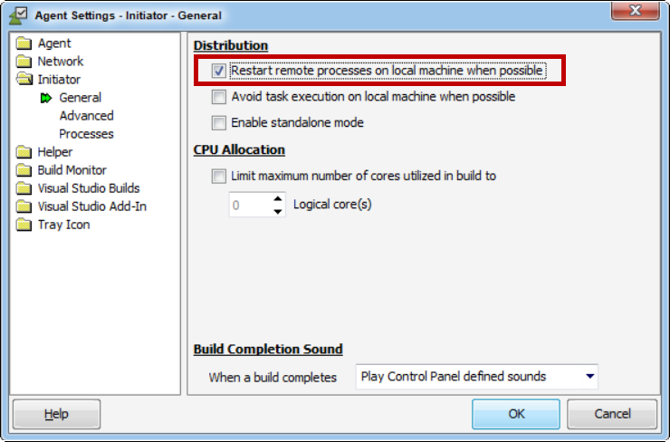Image resolution: width=670 pixels, height=442 pixels.
Task: Increase logical cores with up arrow
Action: pos(278,199)
